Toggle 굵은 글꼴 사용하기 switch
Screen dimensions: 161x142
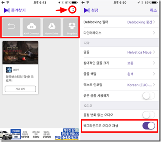(x=149, y=96)
